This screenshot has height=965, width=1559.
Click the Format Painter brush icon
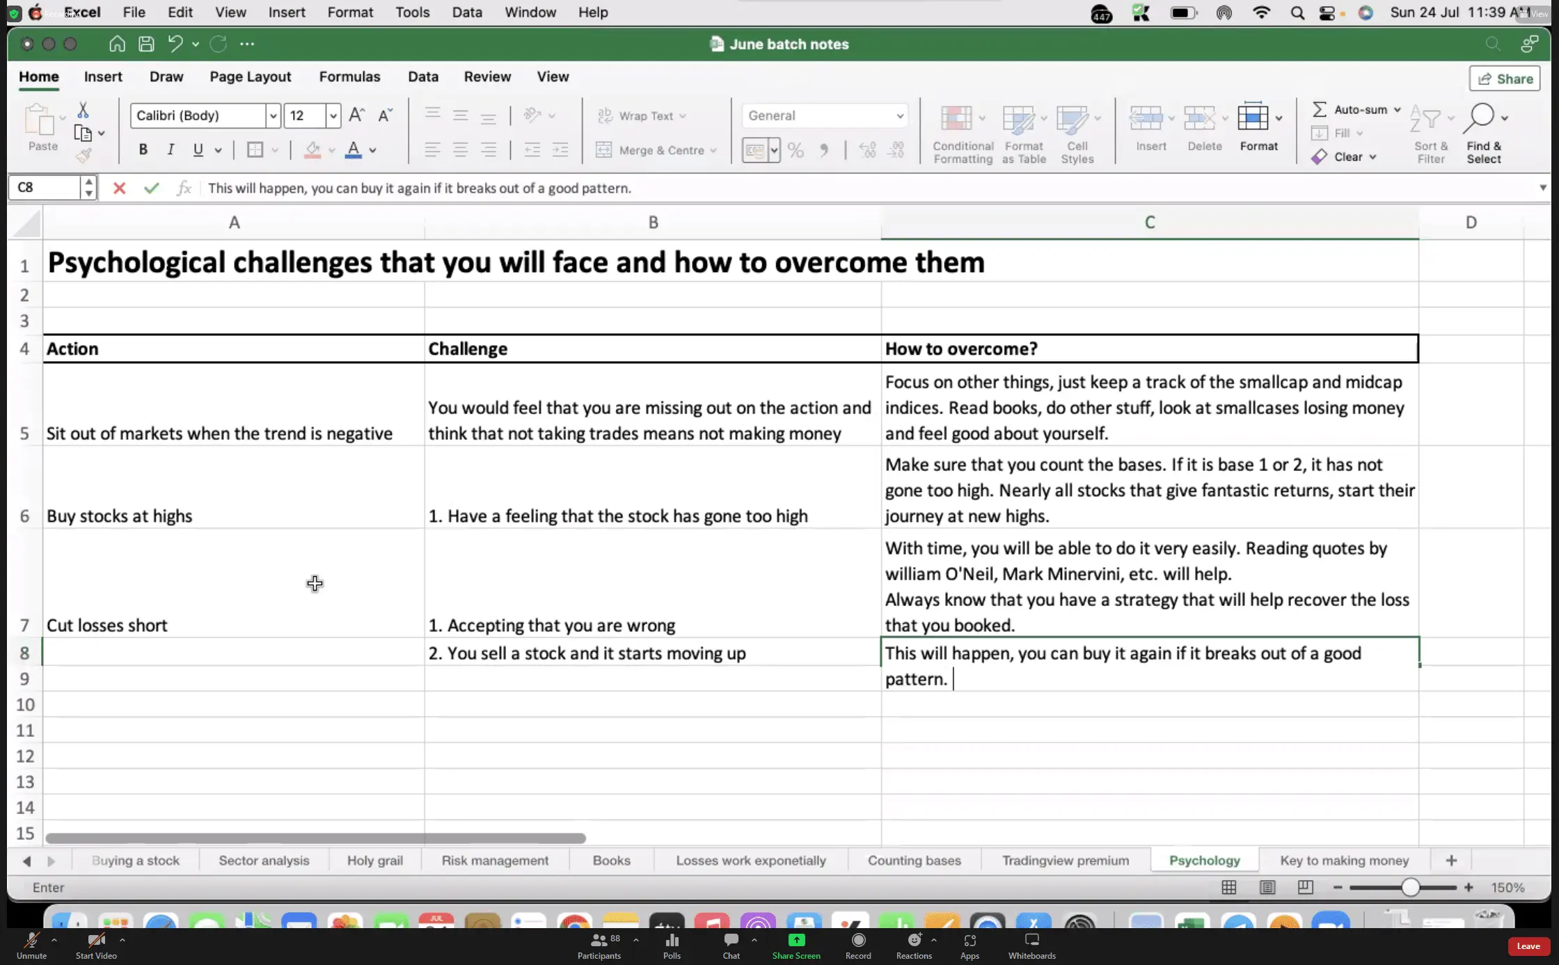(84, 156)
